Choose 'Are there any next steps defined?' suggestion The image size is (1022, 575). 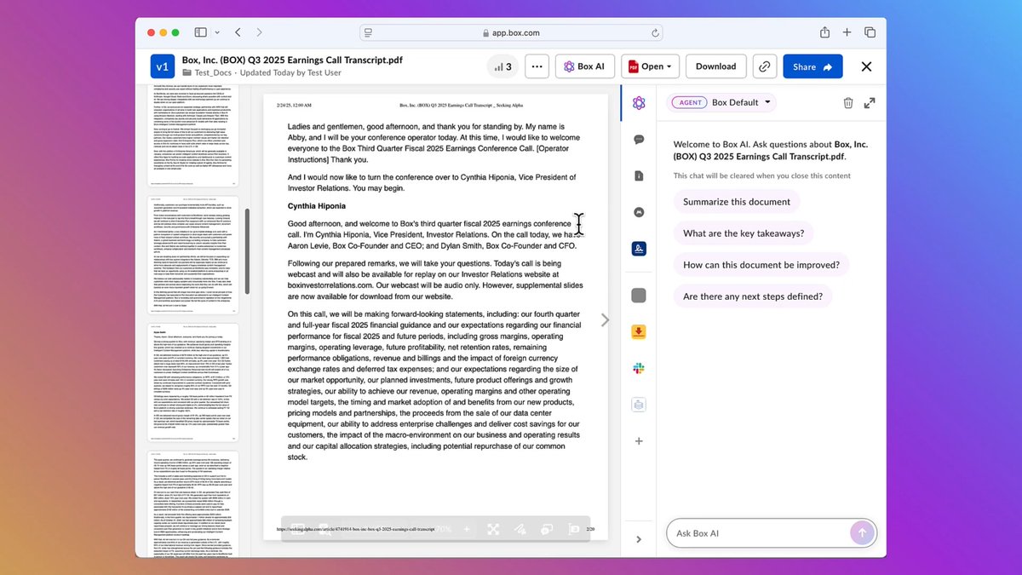coord(753,296)
